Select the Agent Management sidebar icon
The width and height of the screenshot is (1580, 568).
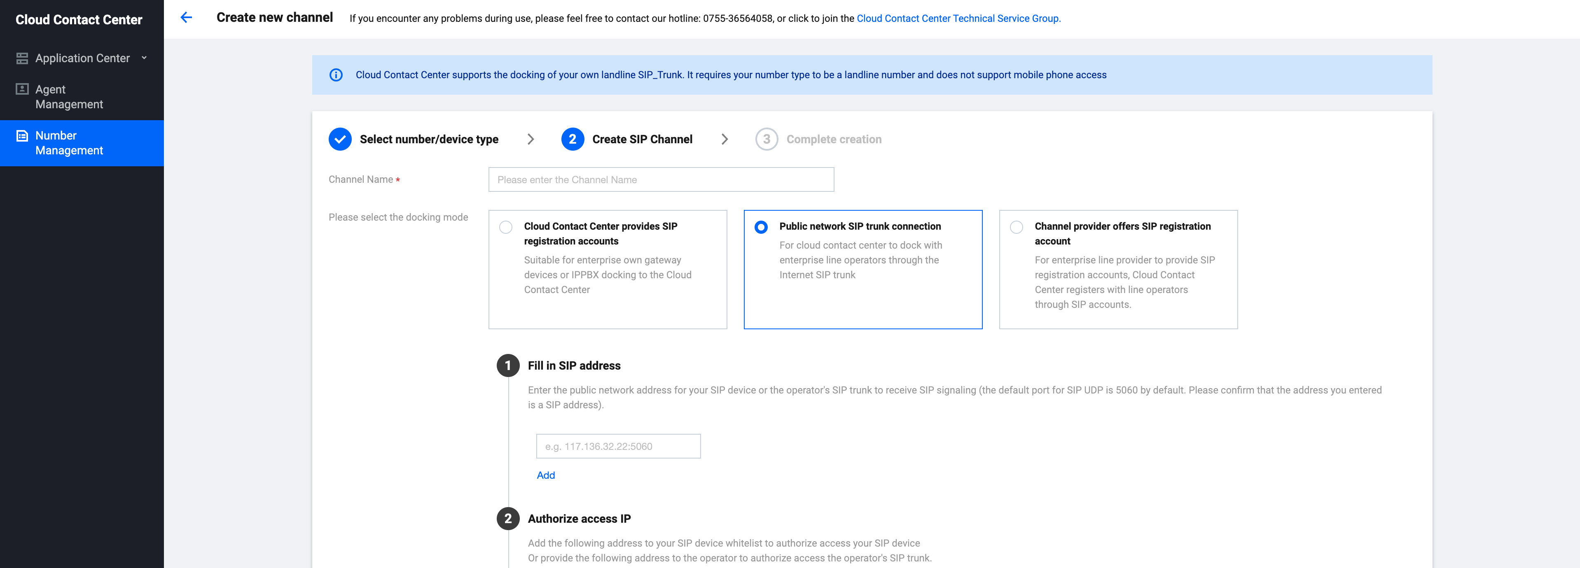pos(22,89)
